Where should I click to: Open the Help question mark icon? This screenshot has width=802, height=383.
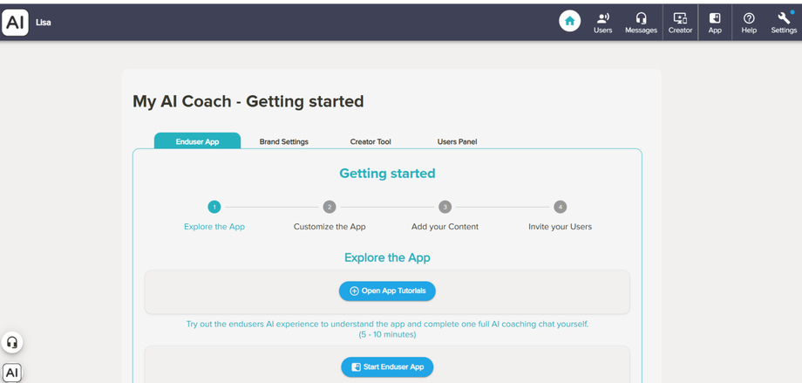coord(749,23)
